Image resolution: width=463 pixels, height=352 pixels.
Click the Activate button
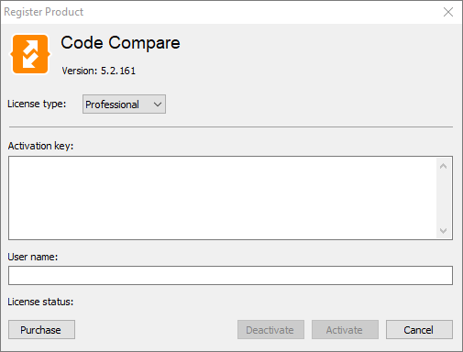click(x=345, y=330)
